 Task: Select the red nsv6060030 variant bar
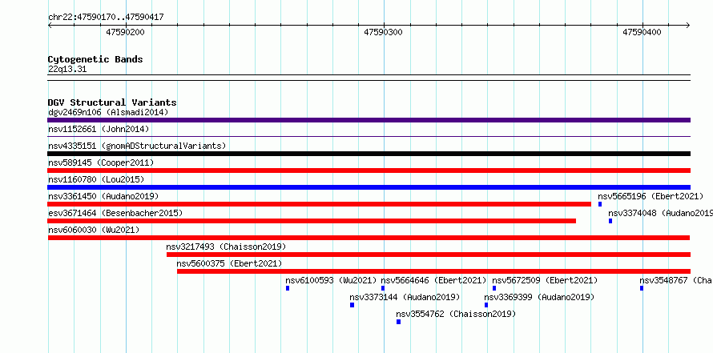click(369, 238)
